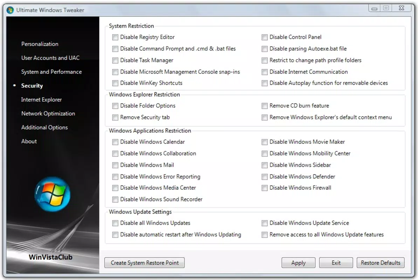The image size is (418, 280).
Task: Tick Disable Windows Calendar
Action: 115,142
